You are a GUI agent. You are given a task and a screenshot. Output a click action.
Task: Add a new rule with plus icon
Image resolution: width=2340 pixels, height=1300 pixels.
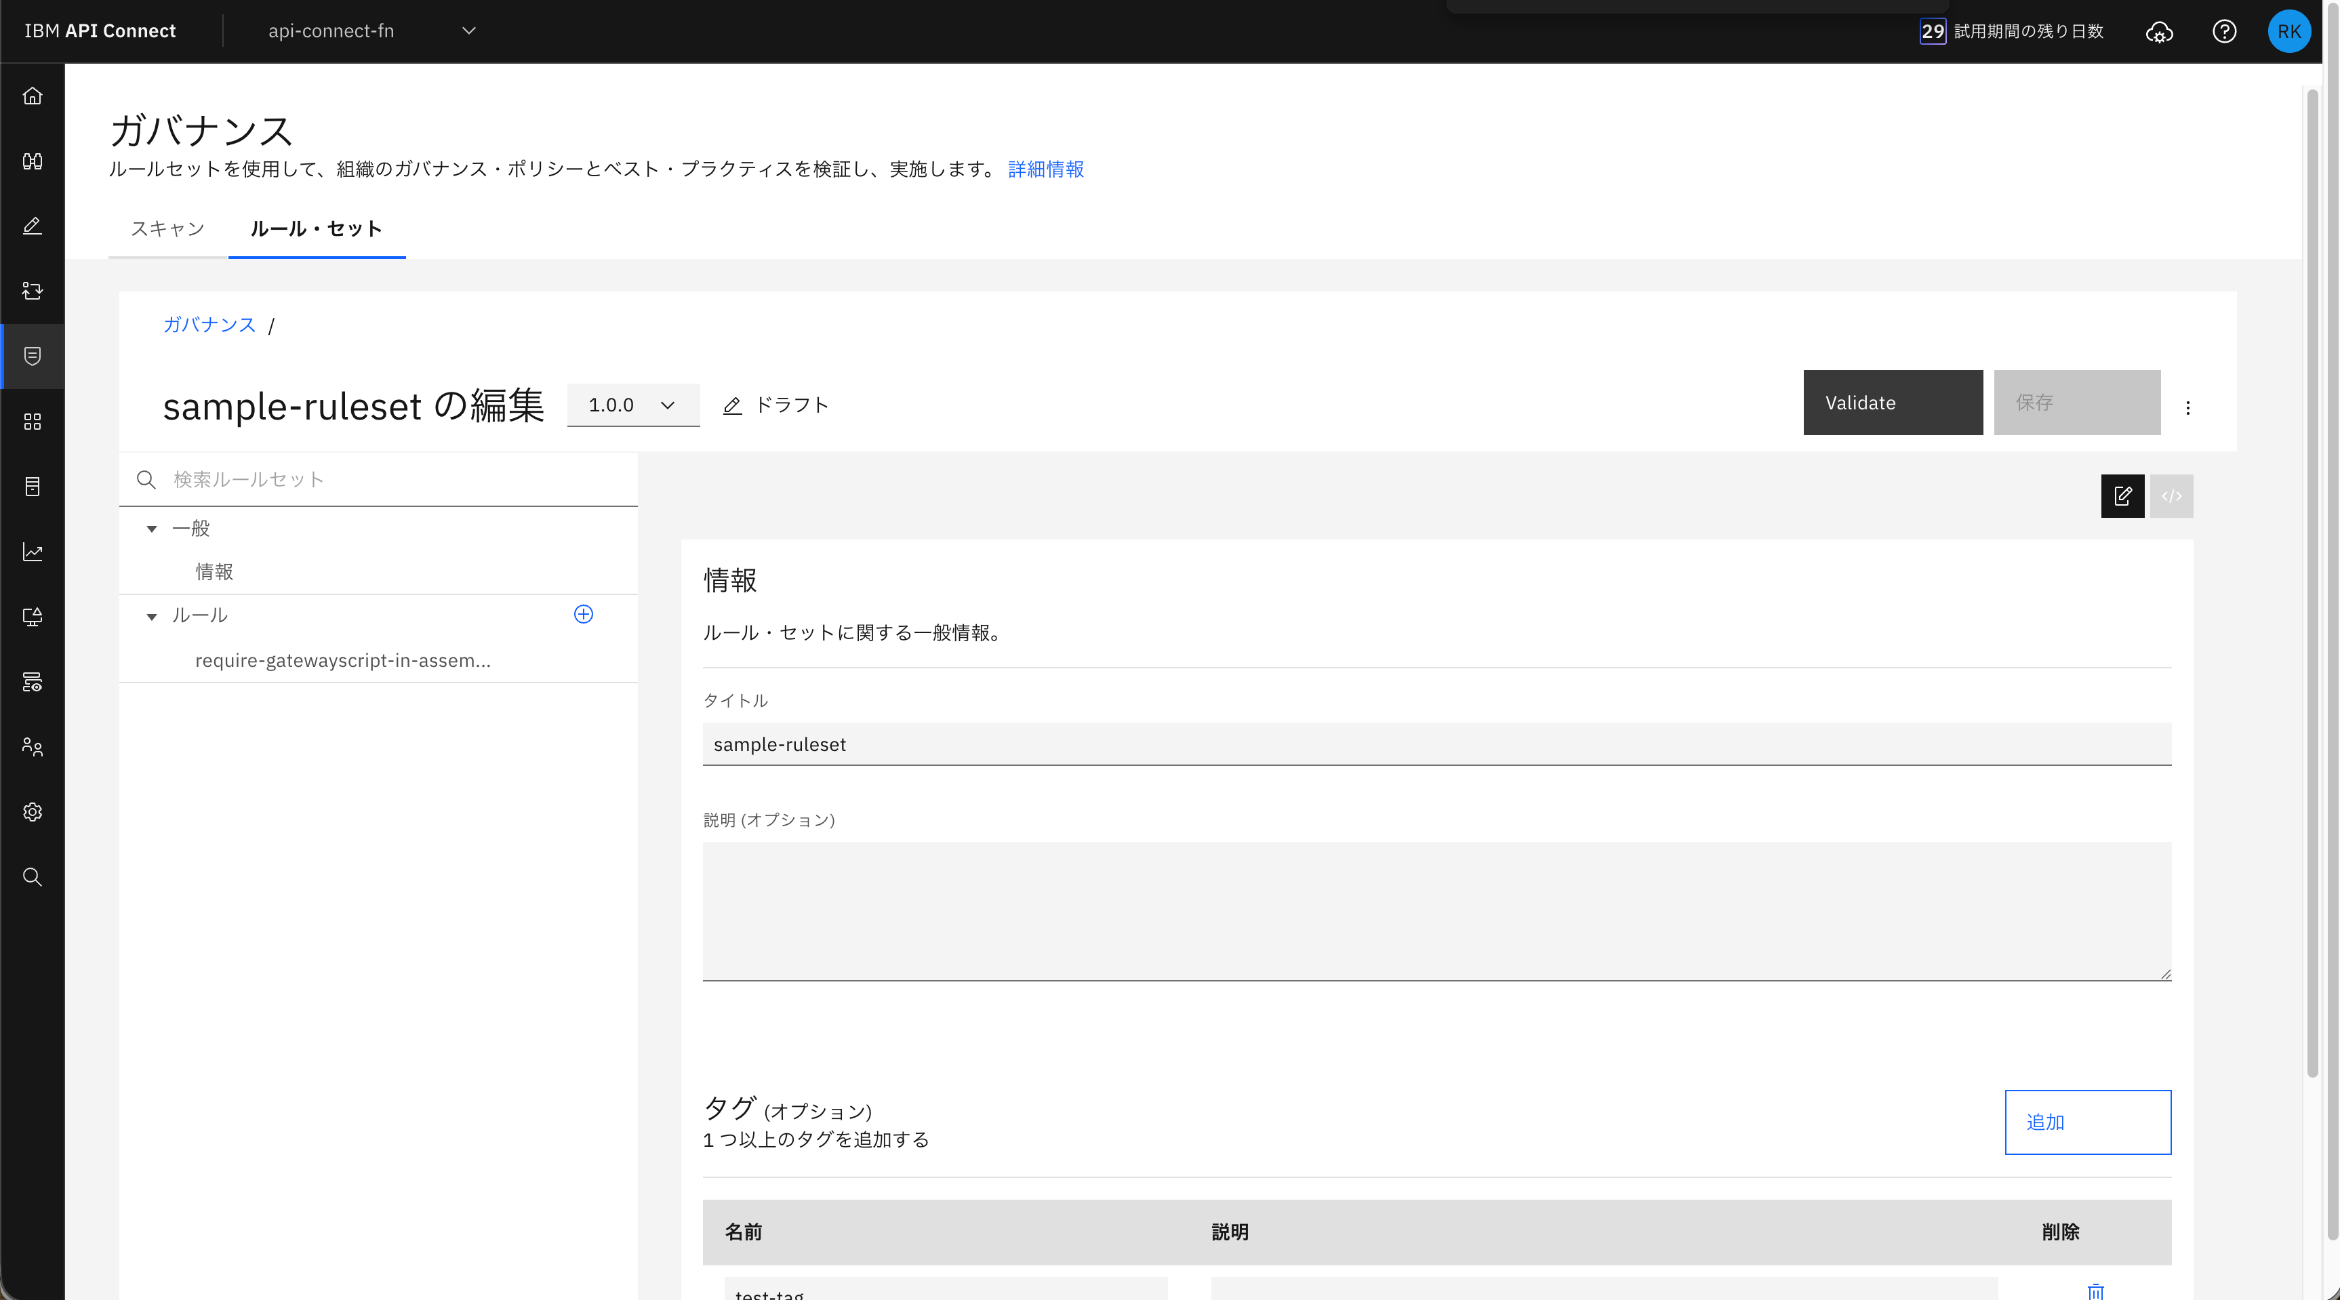point(583,615)
